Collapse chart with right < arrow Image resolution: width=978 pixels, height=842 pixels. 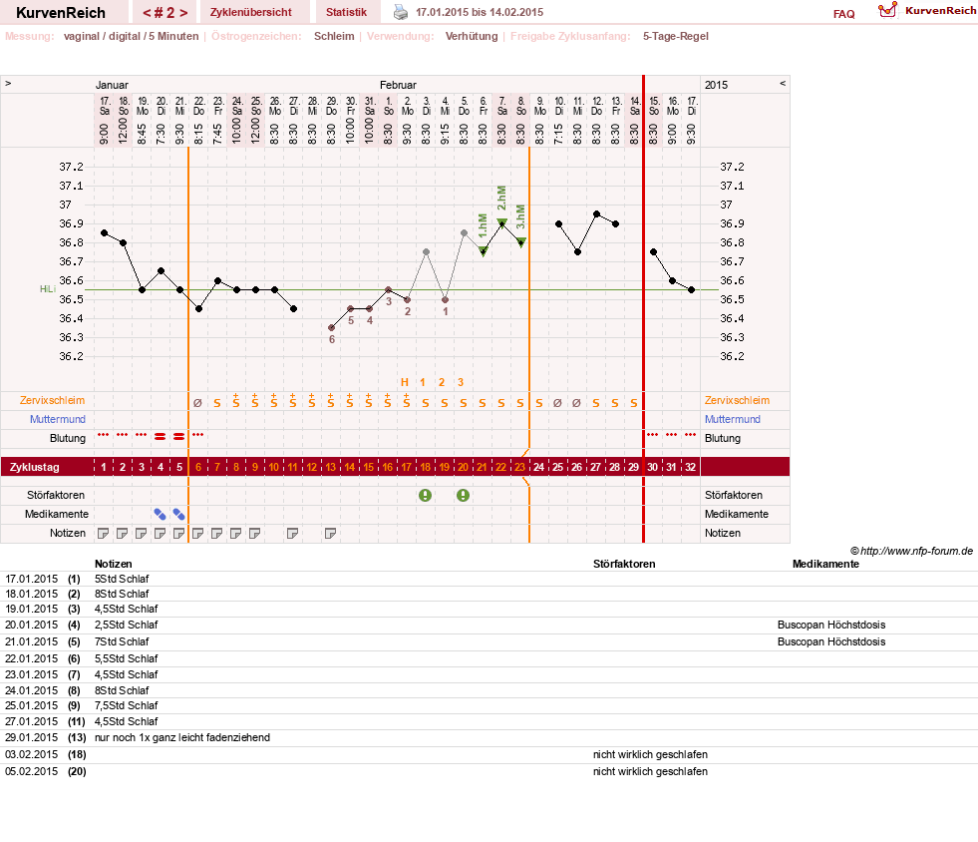tap(783, 83)
